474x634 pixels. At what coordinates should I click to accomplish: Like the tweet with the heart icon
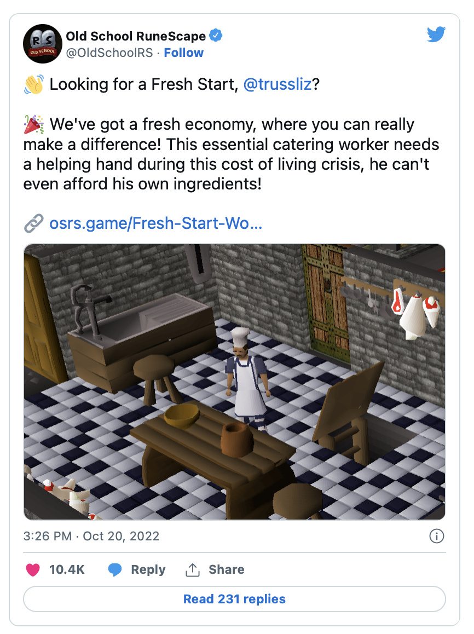click(33, 570)
